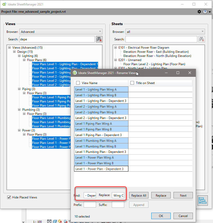The image size is (213, 223).
Task: Click the Append button
Action: [139, 204]
